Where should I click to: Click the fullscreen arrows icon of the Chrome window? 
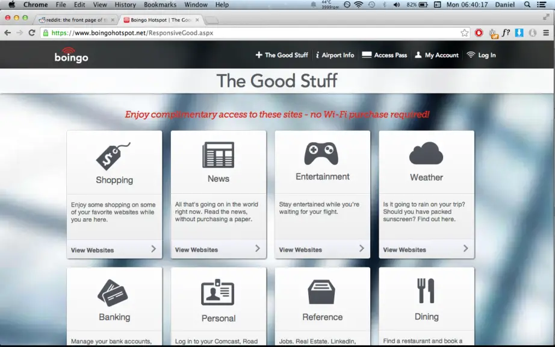click(x=546, y=17)
